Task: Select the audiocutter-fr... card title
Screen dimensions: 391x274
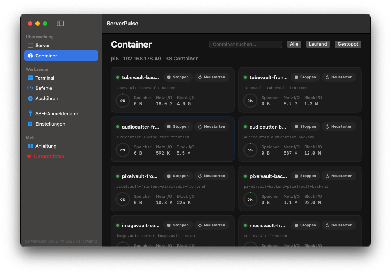Action: [141, 127]
